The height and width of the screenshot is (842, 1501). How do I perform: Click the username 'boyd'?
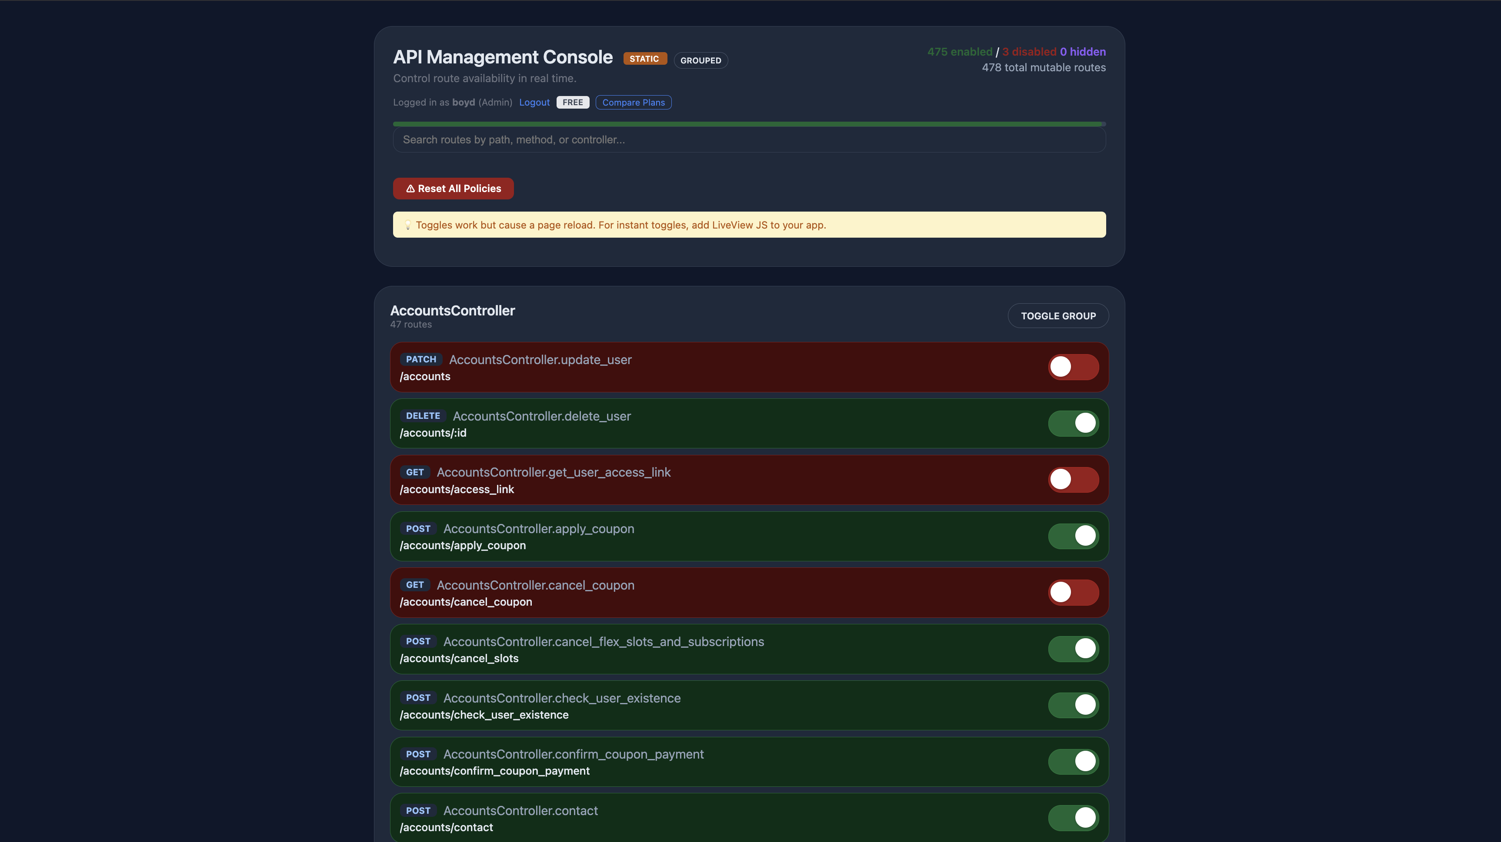463,103
